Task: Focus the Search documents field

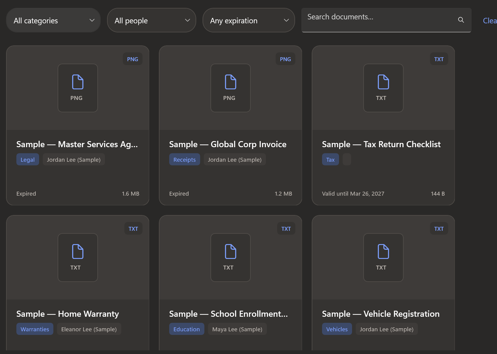Action: (x=386, y=20)
